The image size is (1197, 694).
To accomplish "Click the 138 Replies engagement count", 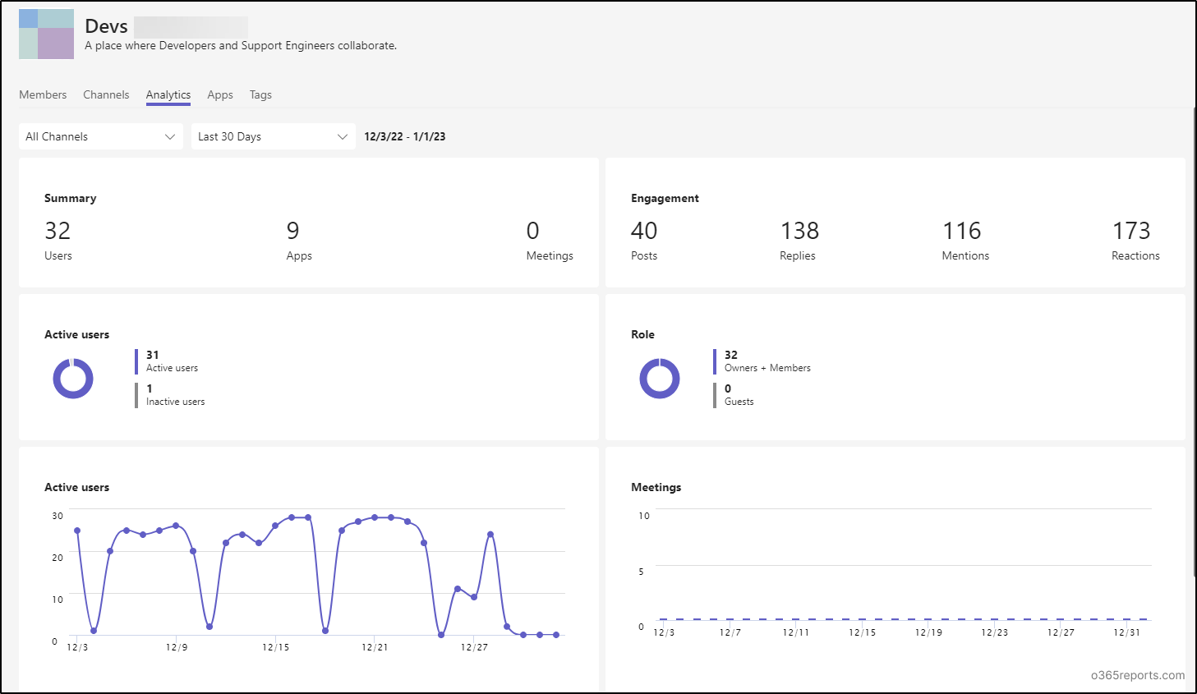I will pyautogui.click(x=799, y=241).
